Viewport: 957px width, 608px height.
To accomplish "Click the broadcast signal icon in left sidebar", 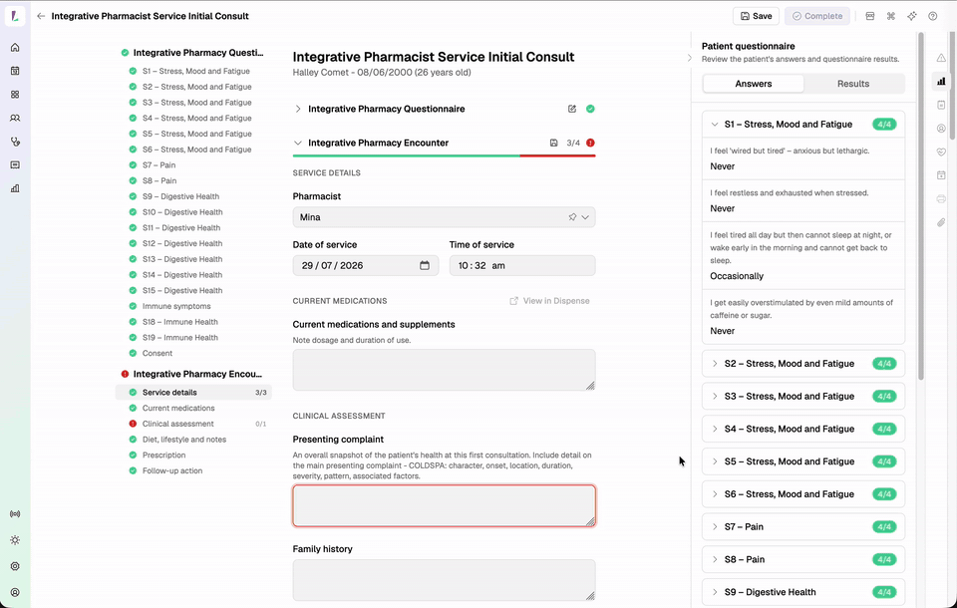I will 15,514.
